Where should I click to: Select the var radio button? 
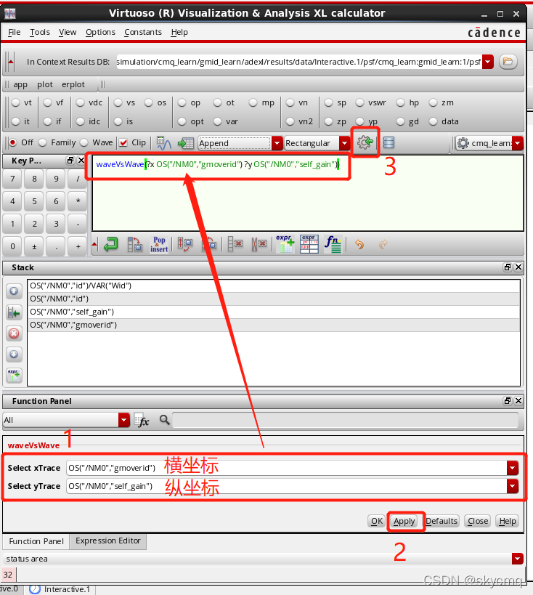(217, 121)
